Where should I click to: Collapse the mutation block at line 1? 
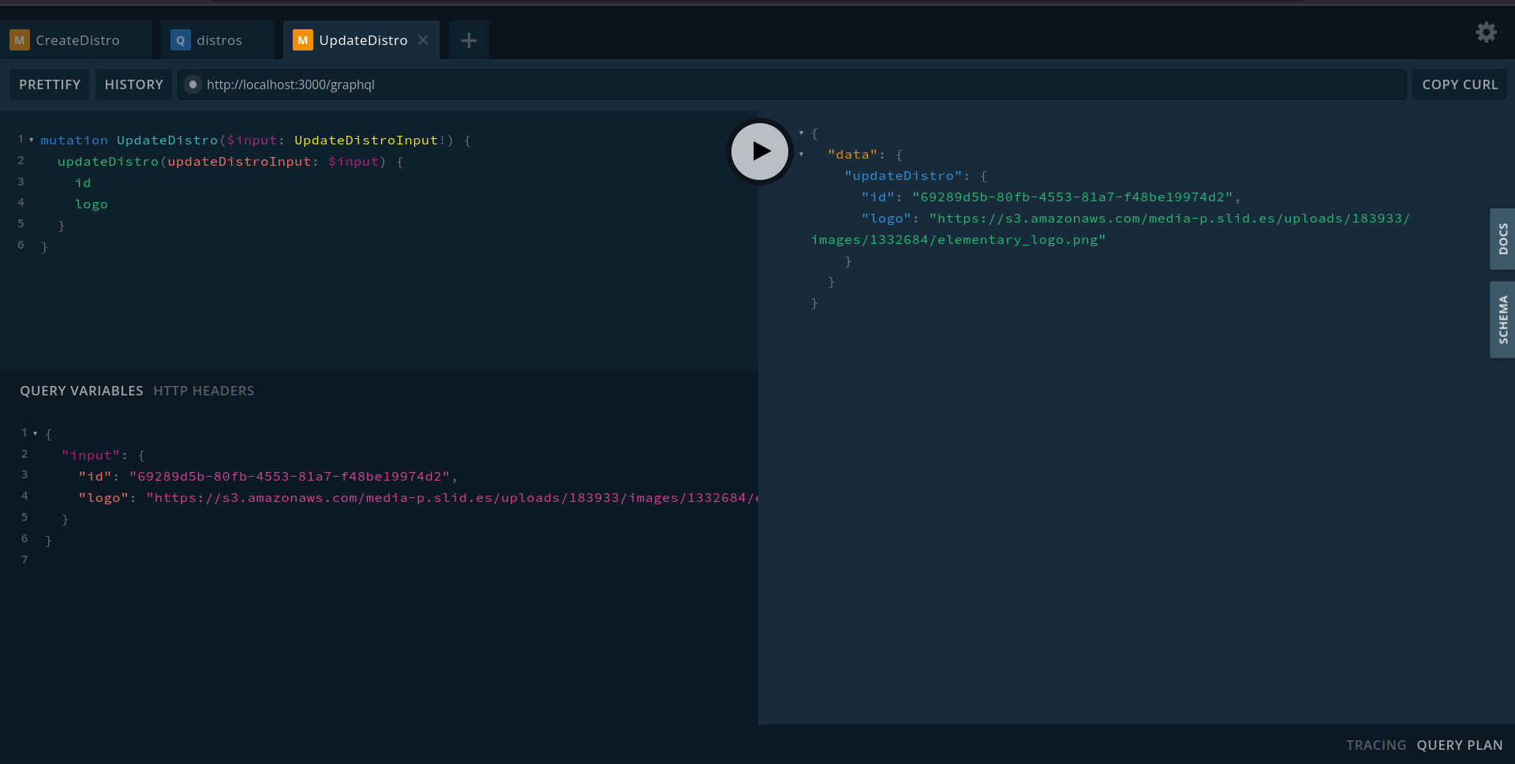click(32, 140)
